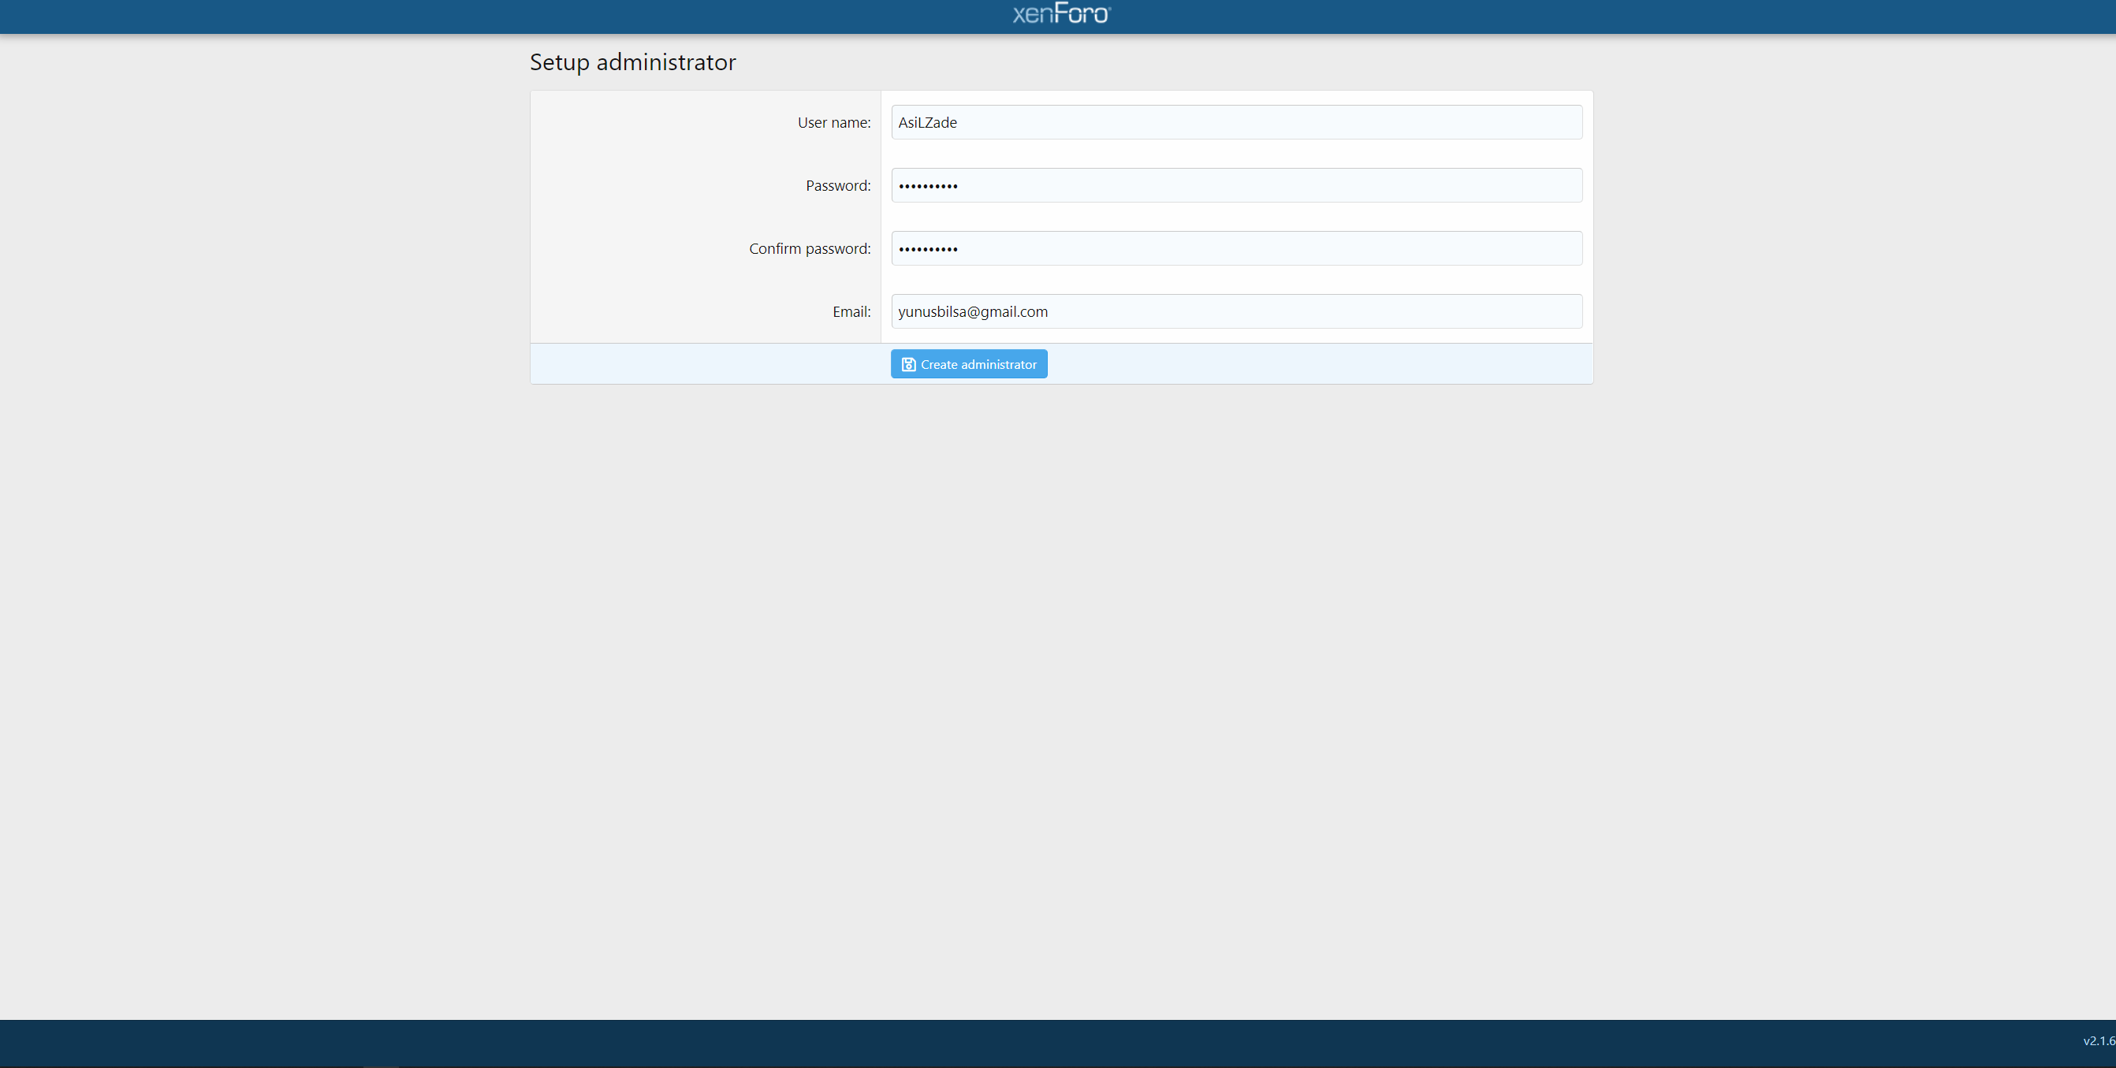Click the 'Password:' label
2116x1068 pixels.
838,186
